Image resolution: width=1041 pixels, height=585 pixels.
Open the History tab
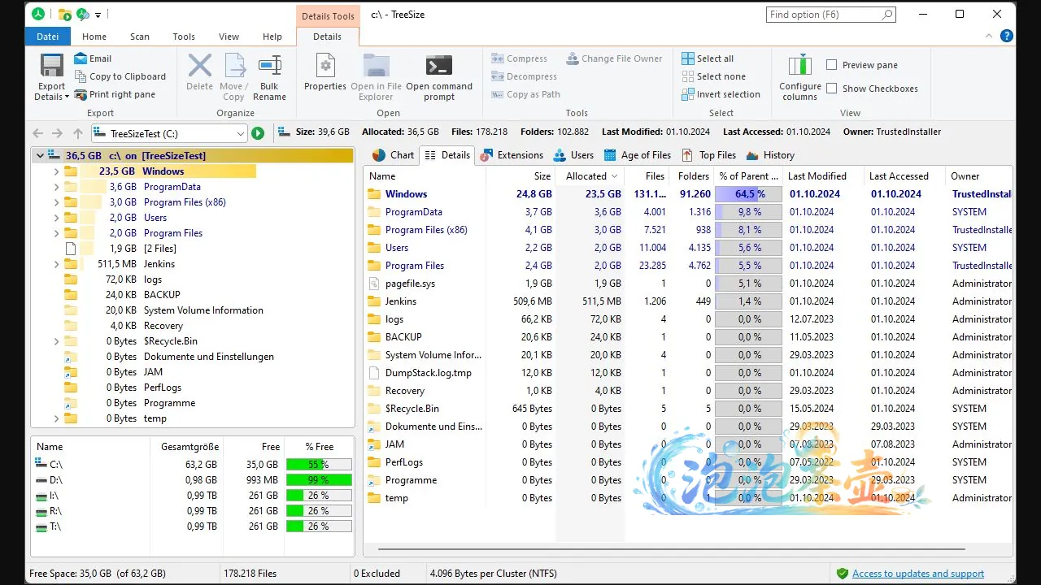769,155
